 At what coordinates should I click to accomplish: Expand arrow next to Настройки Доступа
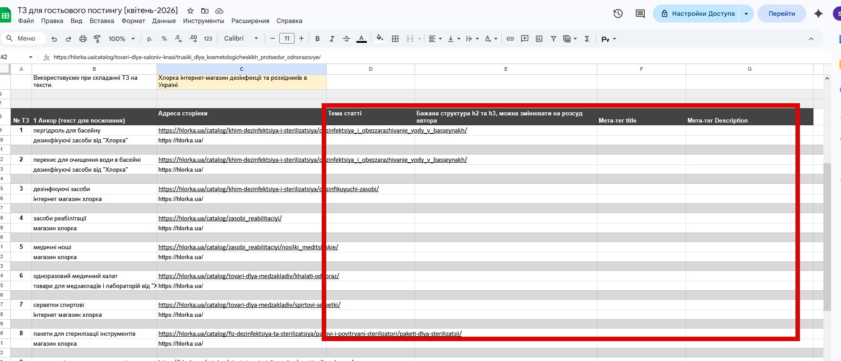pyautogui.click(x=746, y=14)
